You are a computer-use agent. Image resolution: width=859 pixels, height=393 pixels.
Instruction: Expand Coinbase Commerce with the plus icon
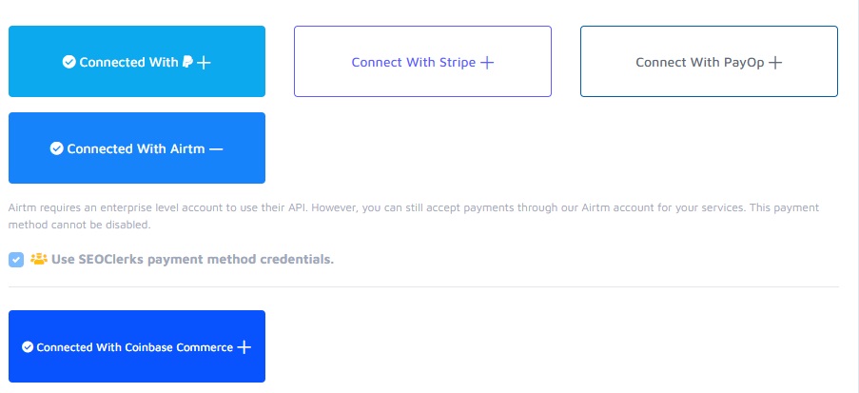pos(244,347)
